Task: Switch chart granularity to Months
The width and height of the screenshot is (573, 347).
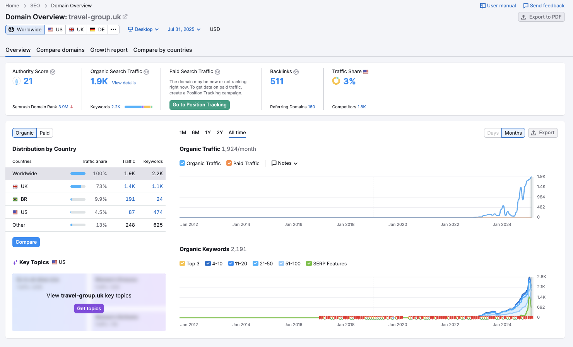Action: tap(513, 133)
